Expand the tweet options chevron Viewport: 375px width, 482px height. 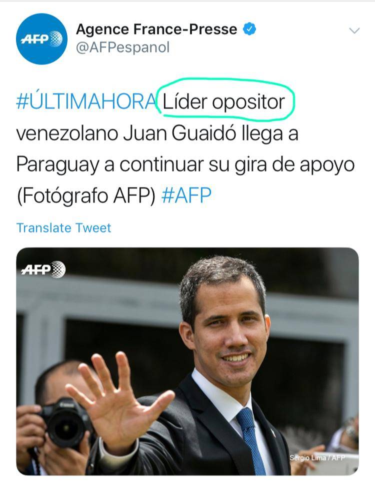(x=354, y=30)
